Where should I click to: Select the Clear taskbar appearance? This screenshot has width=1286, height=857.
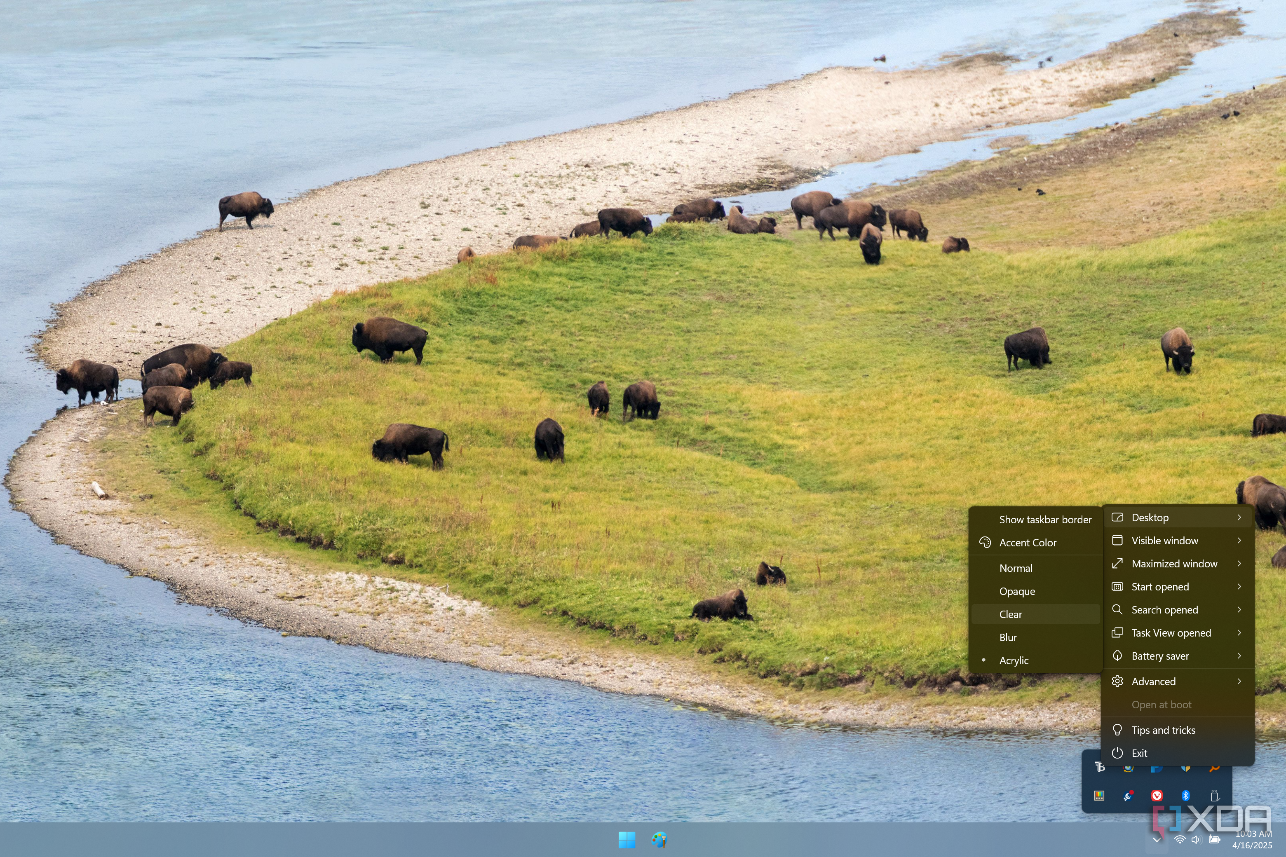tap(1035, 614)
